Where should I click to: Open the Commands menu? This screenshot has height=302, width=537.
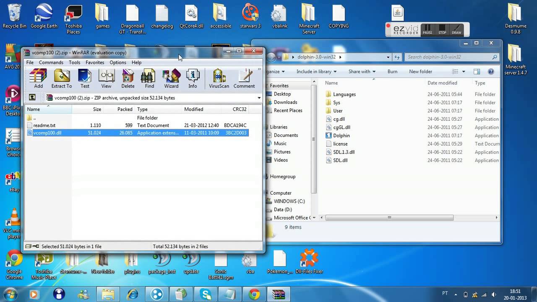pyautogui.click(x=51, y=62)
